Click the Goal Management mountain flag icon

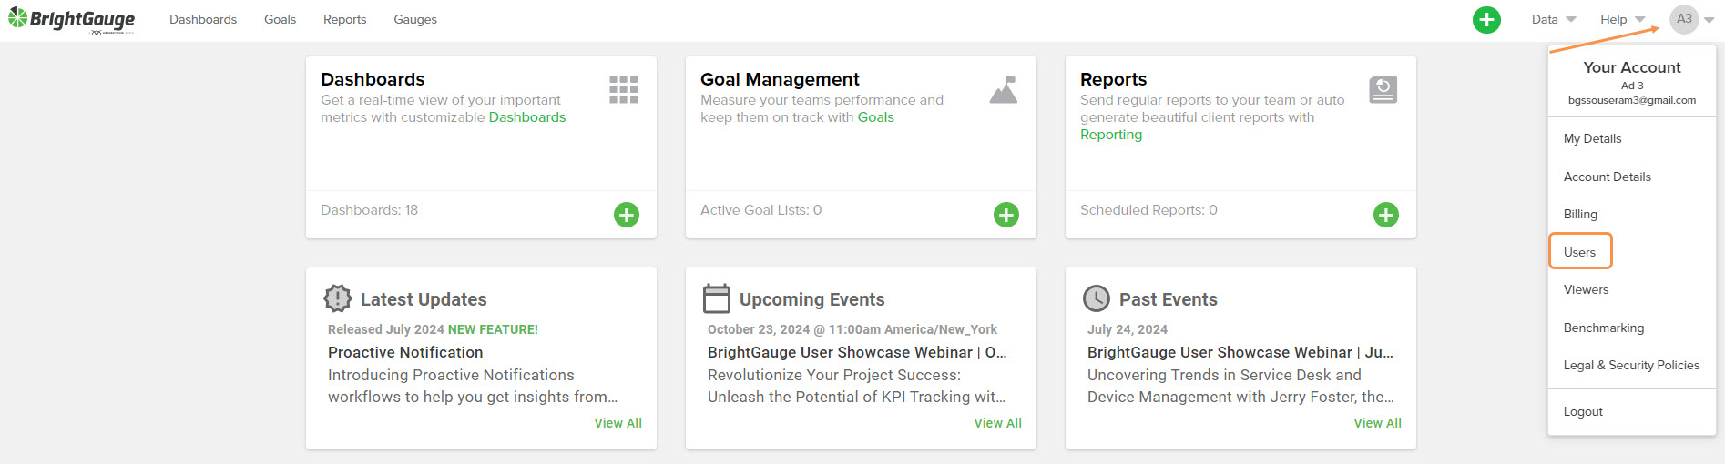click(1003, 89)
